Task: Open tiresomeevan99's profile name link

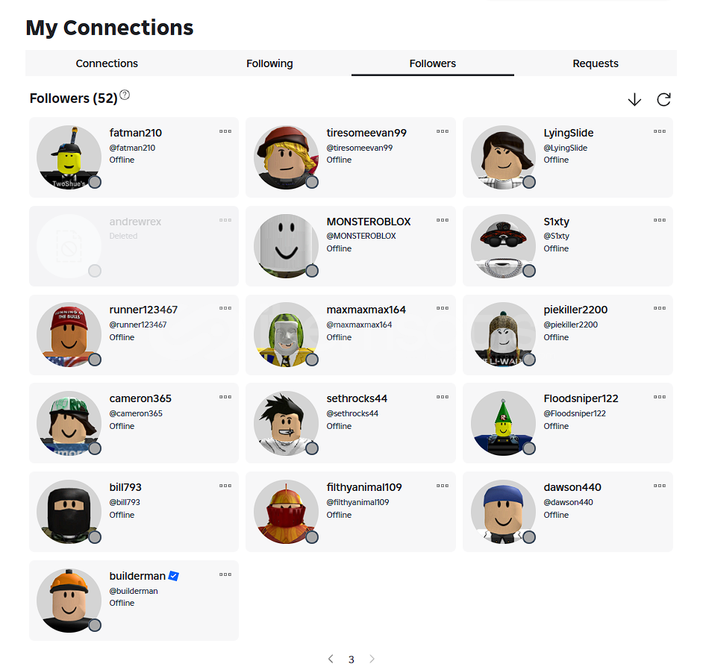Action: pos(366,133)
